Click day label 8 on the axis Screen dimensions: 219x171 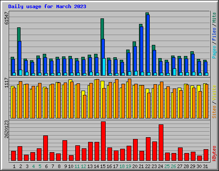point(59,166)
